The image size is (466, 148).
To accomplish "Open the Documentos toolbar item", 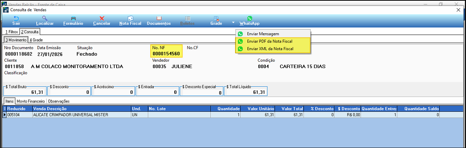I will [x=159, y=21].
